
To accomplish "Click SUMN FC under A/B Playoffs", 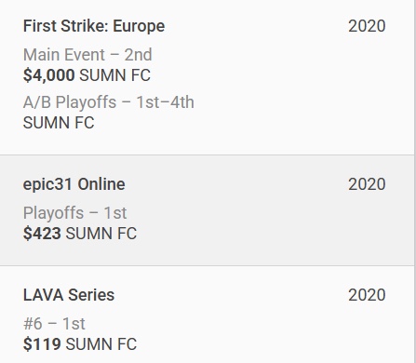I will click(59, 123).
